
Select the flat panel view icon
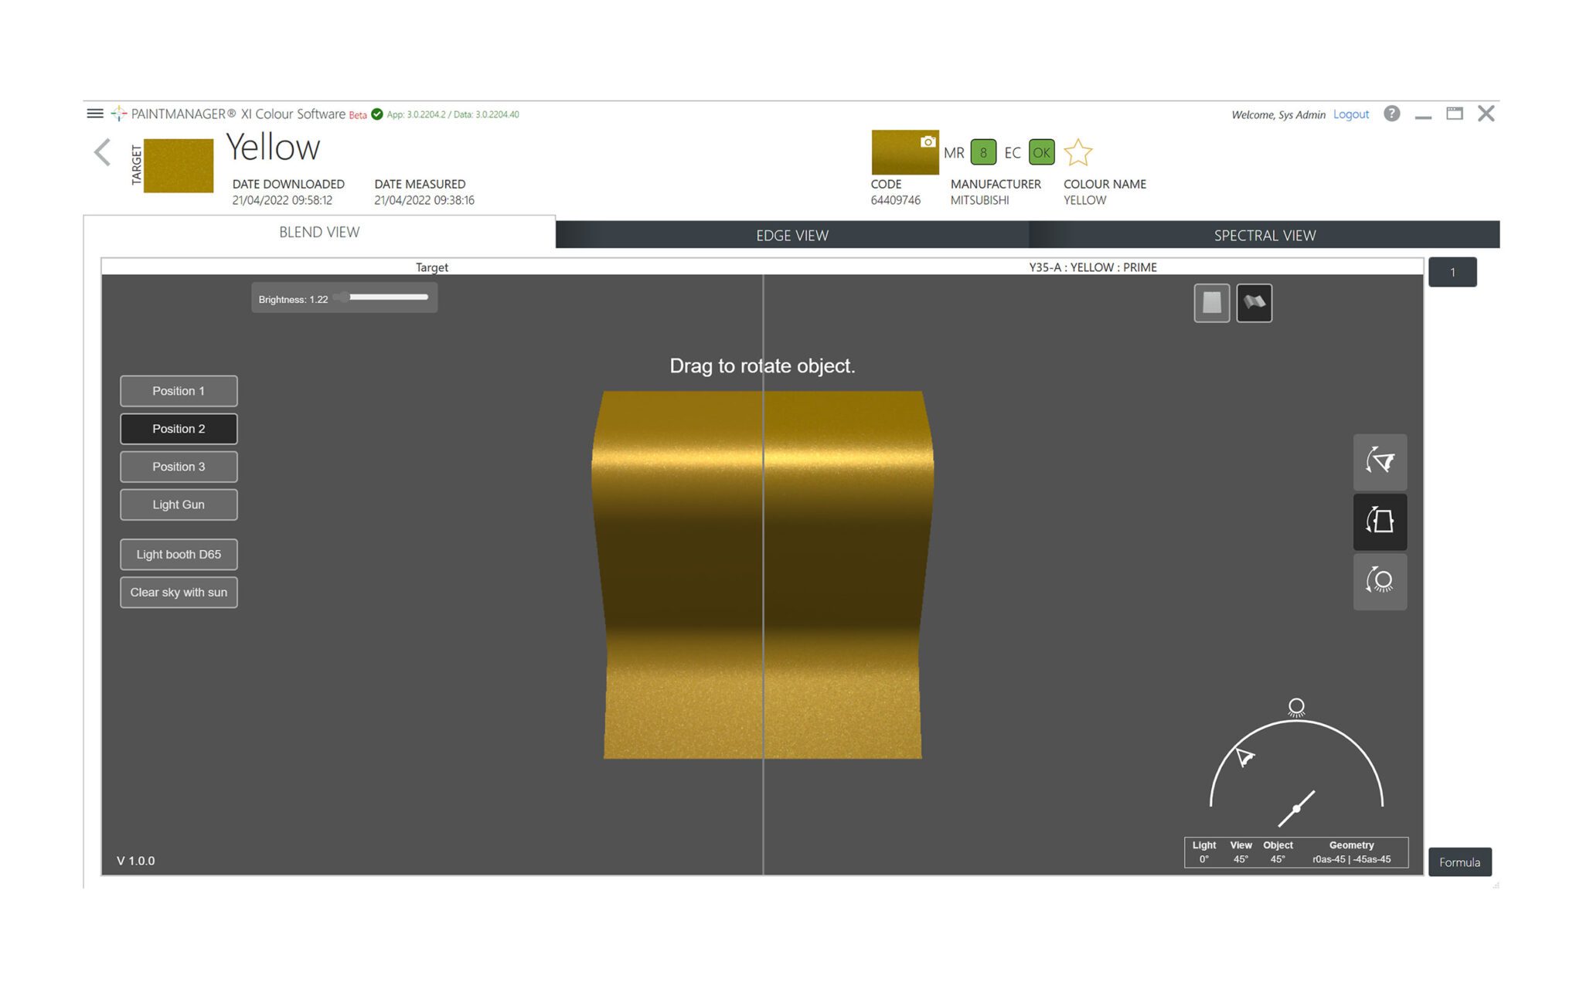coord(1212,302)
